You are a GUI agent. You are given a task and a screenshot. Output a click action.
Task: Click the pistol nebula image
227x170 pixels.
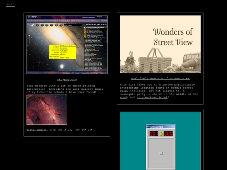[47, 110]
